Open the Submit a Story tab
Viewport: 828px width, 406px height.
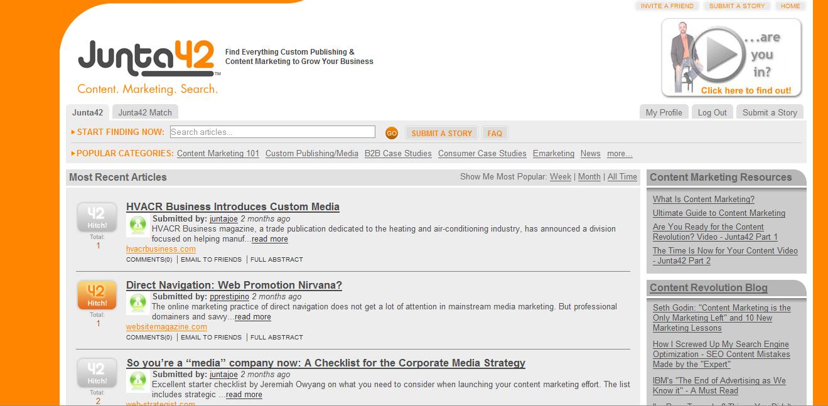770,112
